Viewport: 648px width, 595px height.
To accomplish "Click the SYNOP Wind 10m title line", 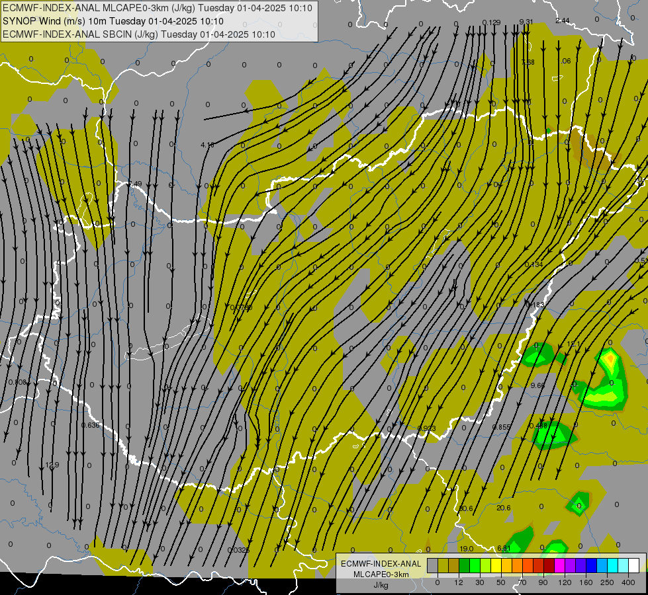I will (113, 21).
